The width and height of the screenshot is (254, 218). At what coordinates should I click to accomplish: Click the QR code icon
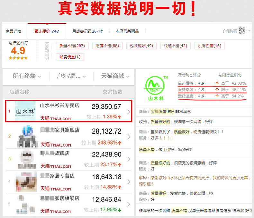(x=242, y=31)
